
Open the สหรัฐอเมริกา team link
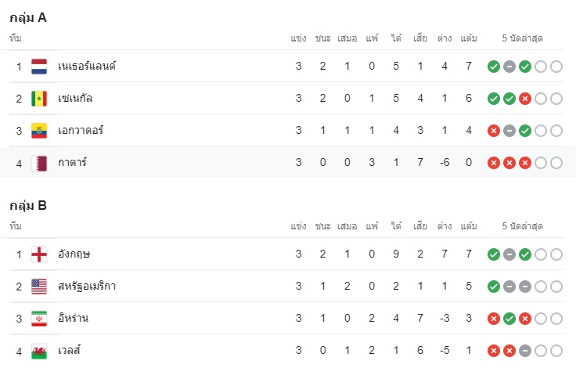87,286
